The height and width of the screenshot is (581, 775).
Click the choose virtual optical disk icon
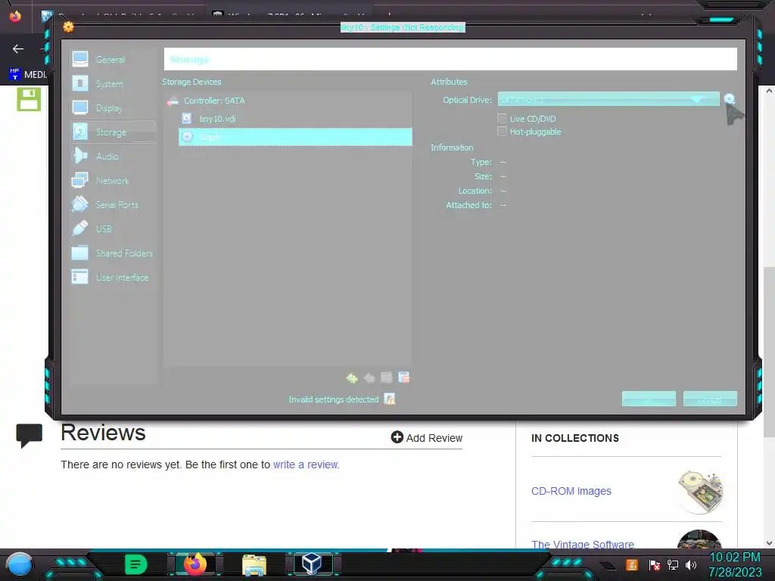point(730,99)
